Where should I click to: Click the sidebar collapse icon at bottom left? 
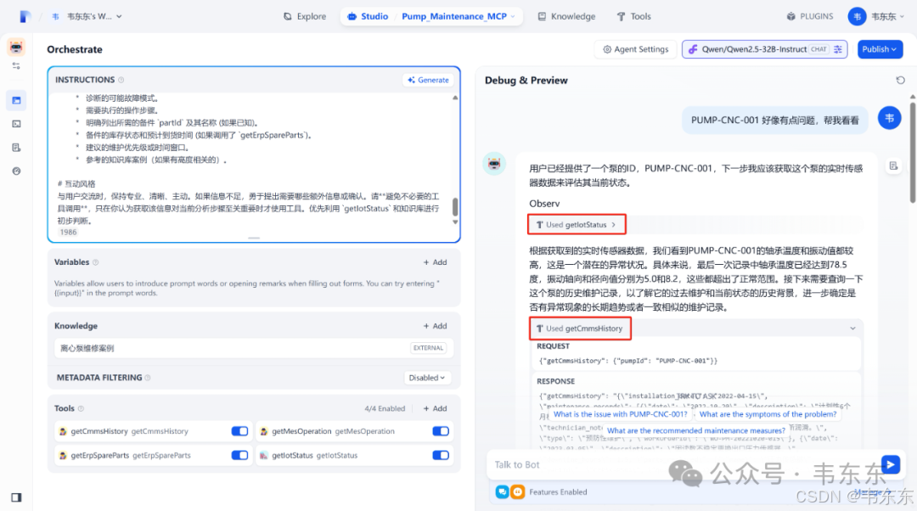tap(16, 497)
